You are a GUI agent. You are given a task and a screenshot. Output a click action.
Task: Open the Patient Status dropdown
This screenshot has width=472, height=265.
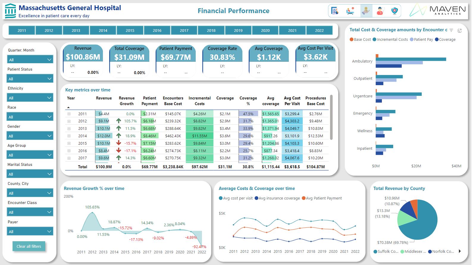pos(30,79)
